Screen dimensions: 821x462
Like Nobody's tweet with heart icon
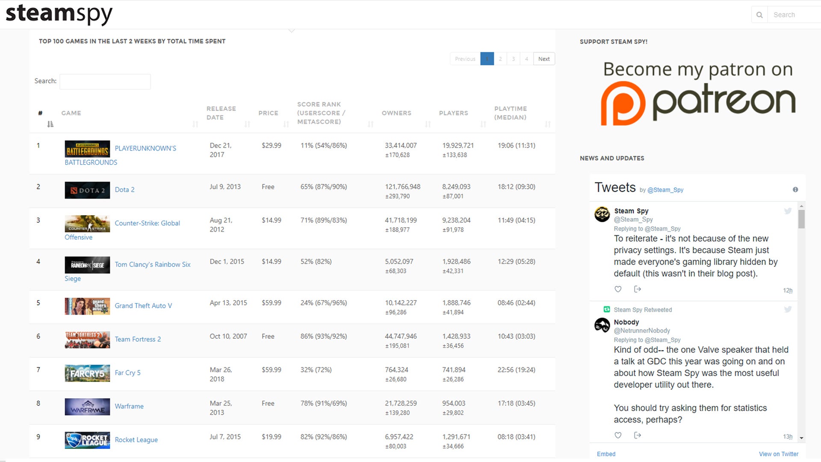click(x=618, y=435)
